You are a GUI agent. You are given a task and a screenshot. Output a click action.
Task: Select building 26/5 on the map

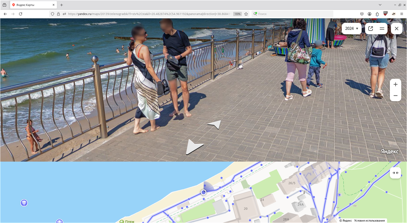click(292, 183)
